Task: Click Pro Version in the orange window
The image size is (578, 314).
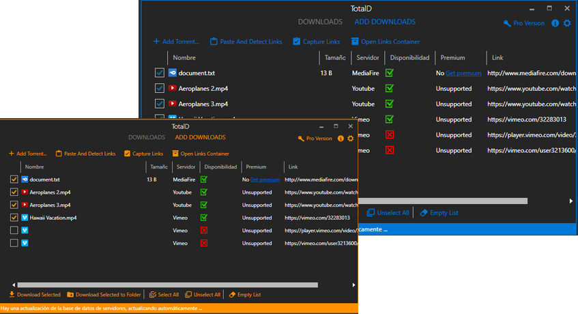Action: pos(315,139)
